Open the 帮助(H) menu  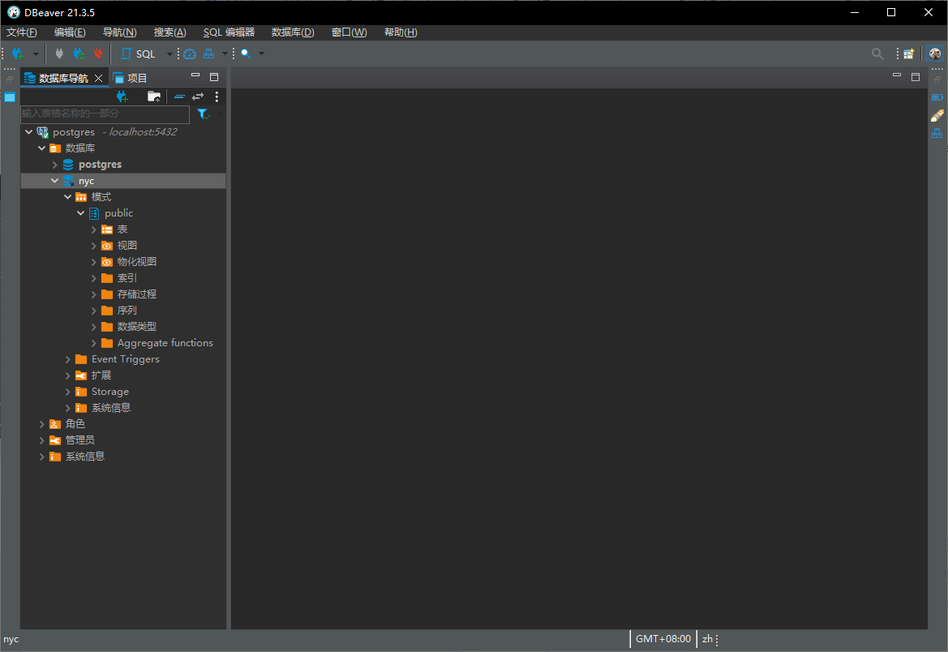pyautogui.click(x=401, y=32)
